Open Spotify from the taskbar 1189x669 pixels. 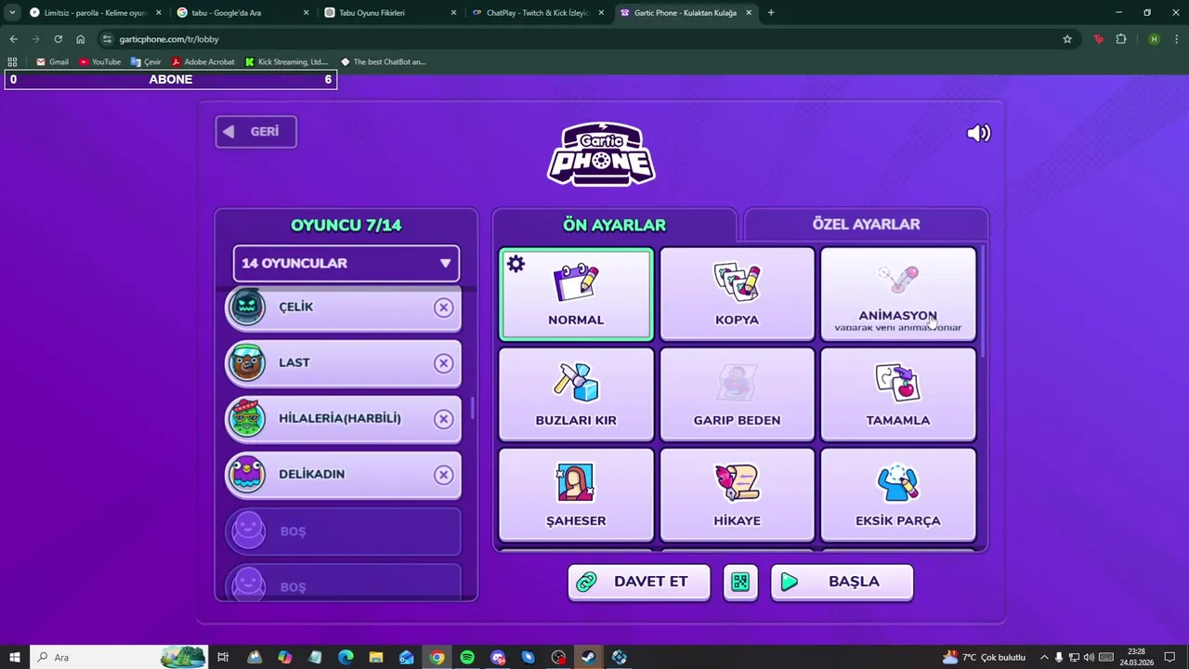(467, 657)
